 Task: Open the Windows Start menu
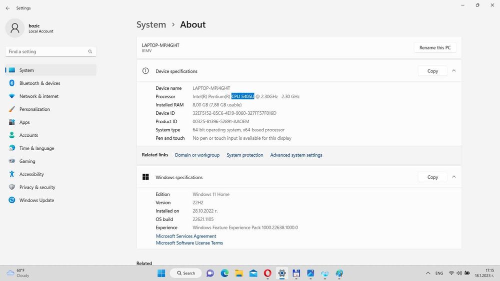click(x=161, y=273)
